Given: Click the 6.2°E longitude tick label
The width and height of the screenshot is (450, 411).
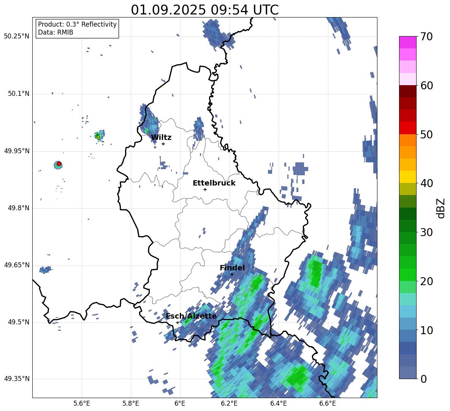Looking at the screenshot, I should (229, 403).
